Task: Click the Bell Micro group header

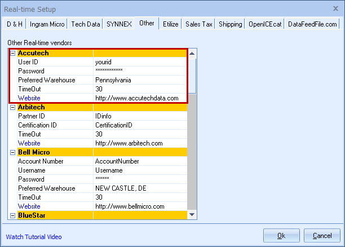Action: coord(102,152)
